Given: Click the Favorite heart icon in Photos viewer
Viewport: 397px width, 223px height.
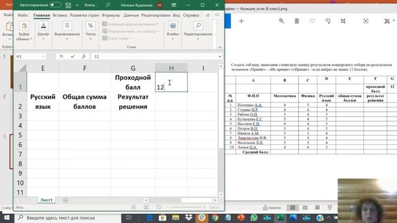Looking at the screenshot, I should pyautogui.click(x=312, y=21).
